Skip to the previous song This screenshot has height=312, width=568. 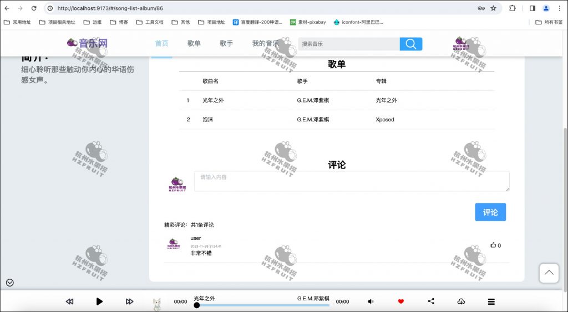[x=69, y=301]
